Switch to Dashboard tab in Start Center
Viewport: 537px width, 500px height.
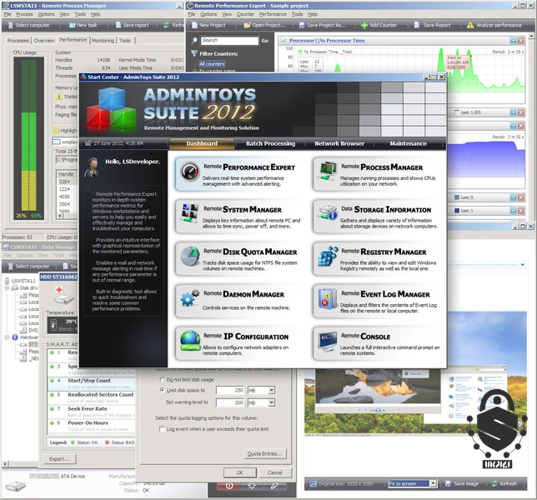tap(202, 143)
